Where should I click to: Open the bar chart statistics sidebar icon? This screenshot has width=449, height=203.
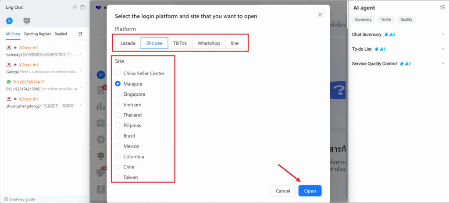coord(101,107)
